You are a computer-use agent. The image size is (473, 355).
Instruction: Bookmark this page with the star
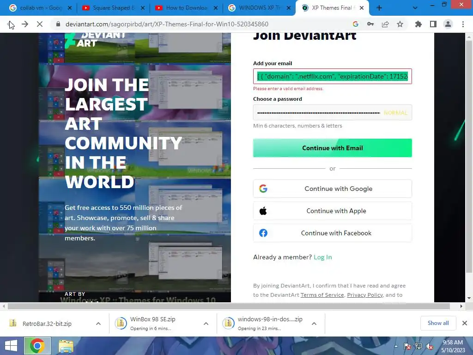400,24
